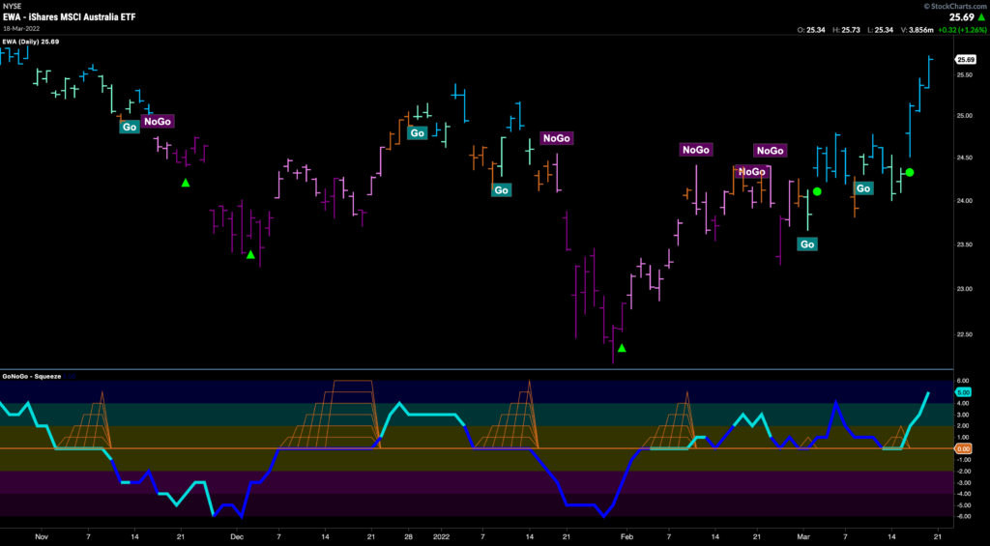This screenshot has width=990, height=546.
Task: Select the Go label in mid-November
Action: tap(130, 127)
